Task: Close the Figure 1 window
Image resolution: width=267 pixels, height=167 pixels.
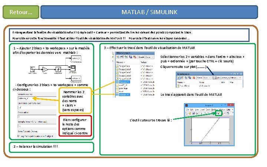Action: (231, 105)
